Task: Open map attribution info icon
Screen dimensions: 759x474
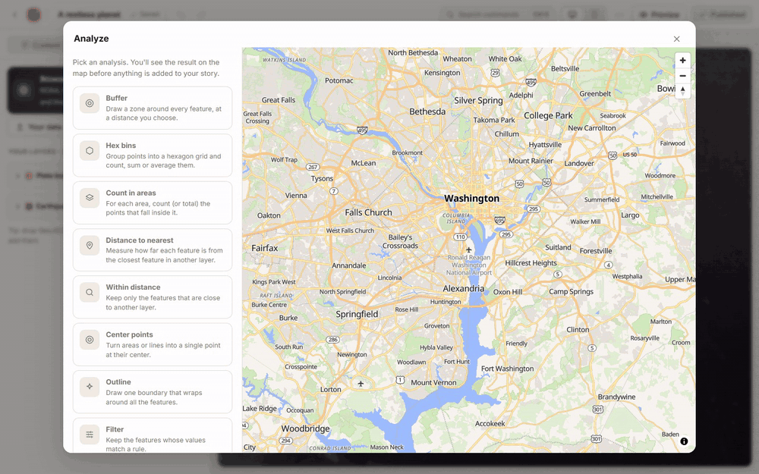Action: (684, 441)
